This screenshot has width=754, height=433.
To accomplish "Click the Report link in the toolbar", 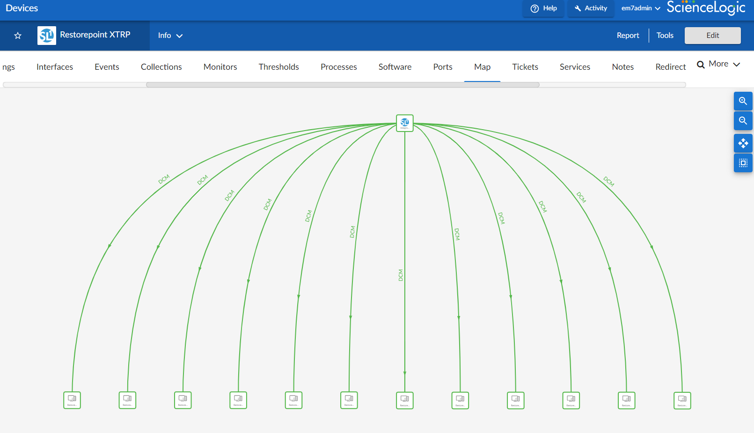I will (628, 35).
